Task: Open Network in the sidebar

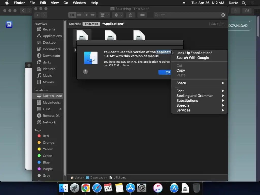Action: pos(48,122)
